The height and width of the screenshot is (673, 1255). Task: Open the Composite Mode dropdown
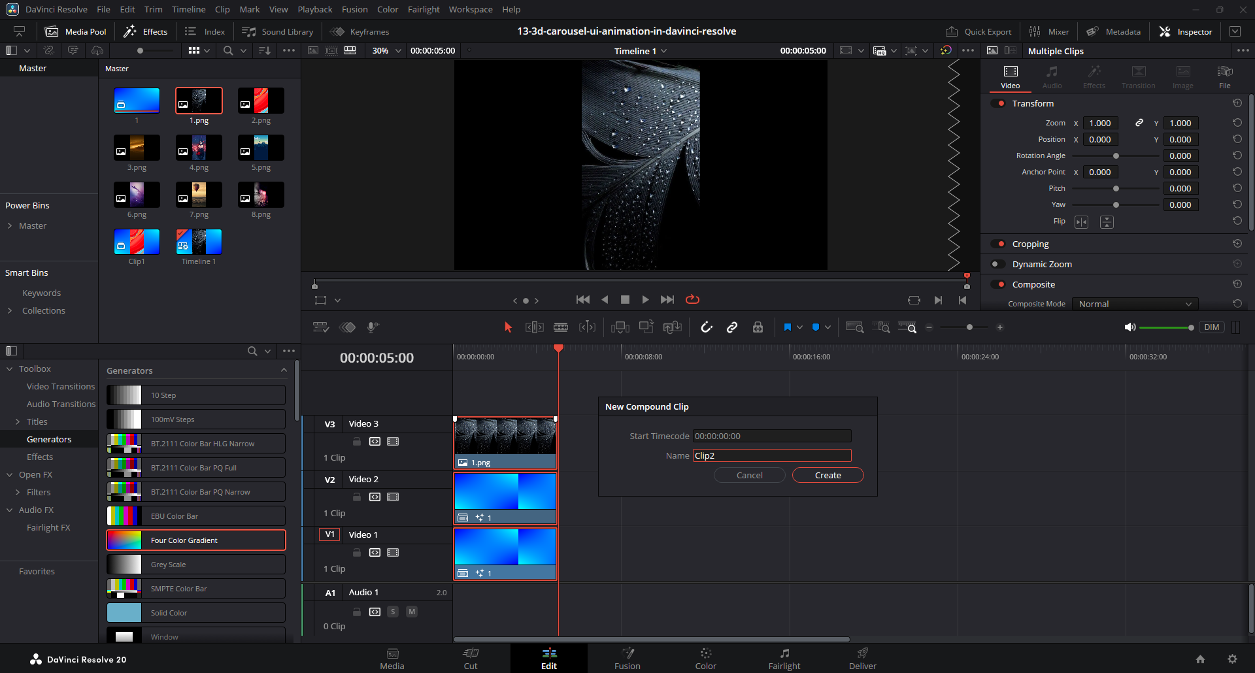1135,304
